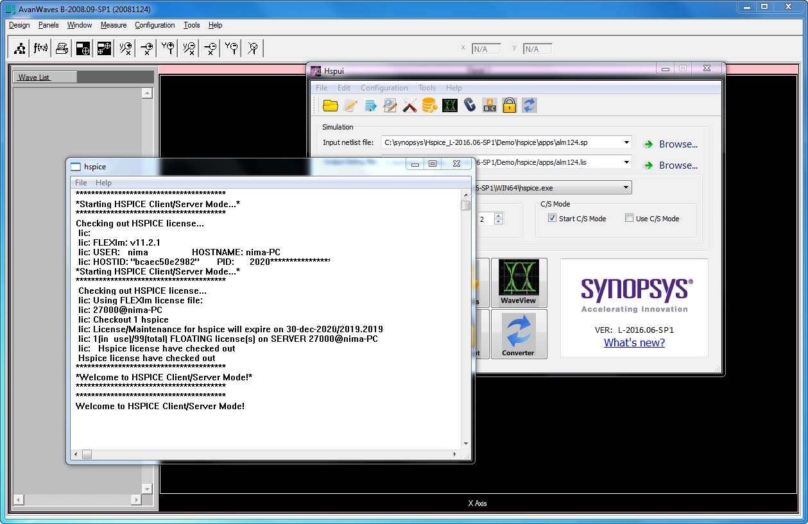Expand the output listing file dropdown
The width and height of the screenshot is (808, 524).
coord(626,163)
